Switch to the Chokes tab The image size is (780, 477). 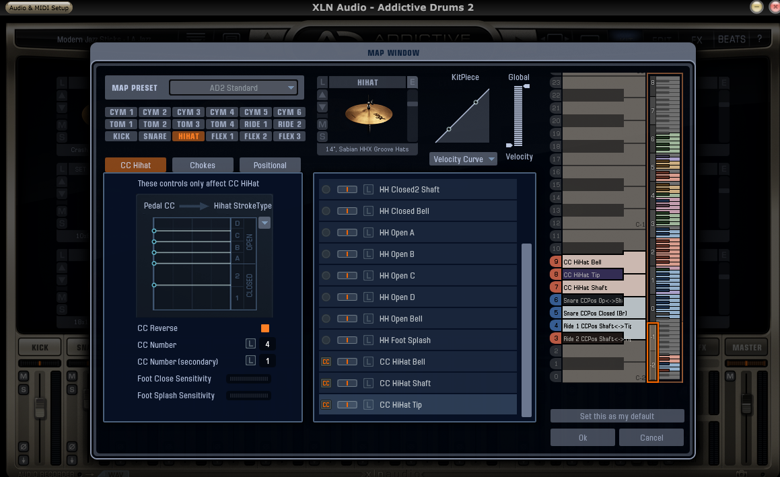[x=203, y=165]
